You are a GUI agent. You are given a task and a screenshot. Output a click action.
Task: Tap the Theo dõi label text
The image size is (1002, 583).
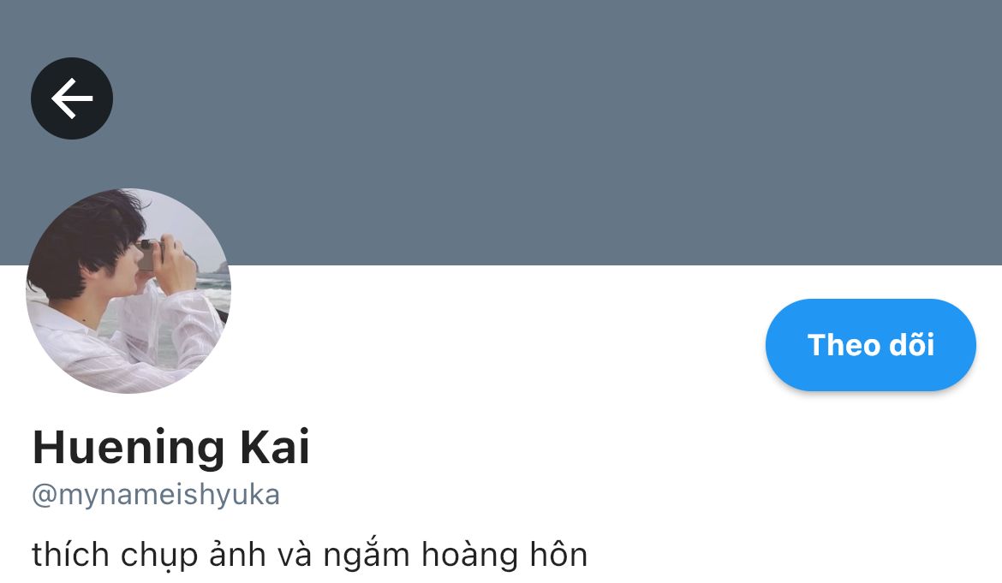tap(870, 345)
